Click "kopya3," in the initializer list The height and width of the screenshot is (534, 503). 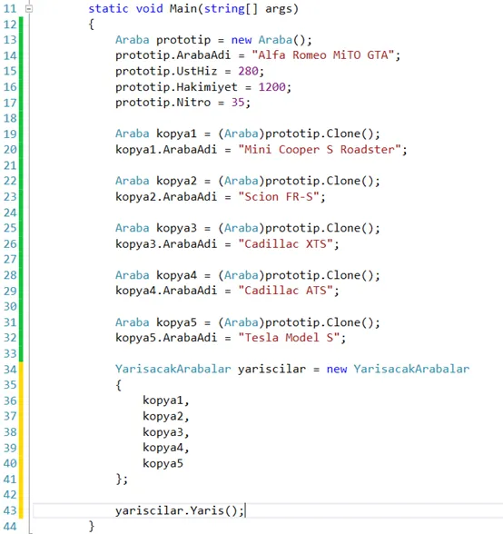tap(166, 432)
